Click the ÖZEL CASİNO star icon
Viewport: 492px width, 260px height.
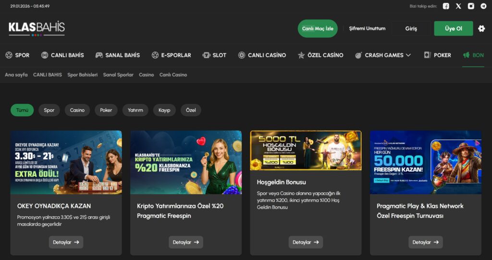(x=301, y=55)
